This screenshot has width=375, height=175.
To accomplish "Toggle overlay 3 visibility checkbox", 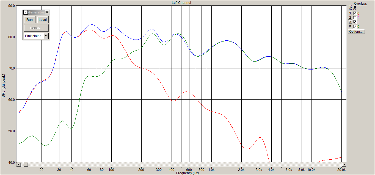I will [355, 22].
